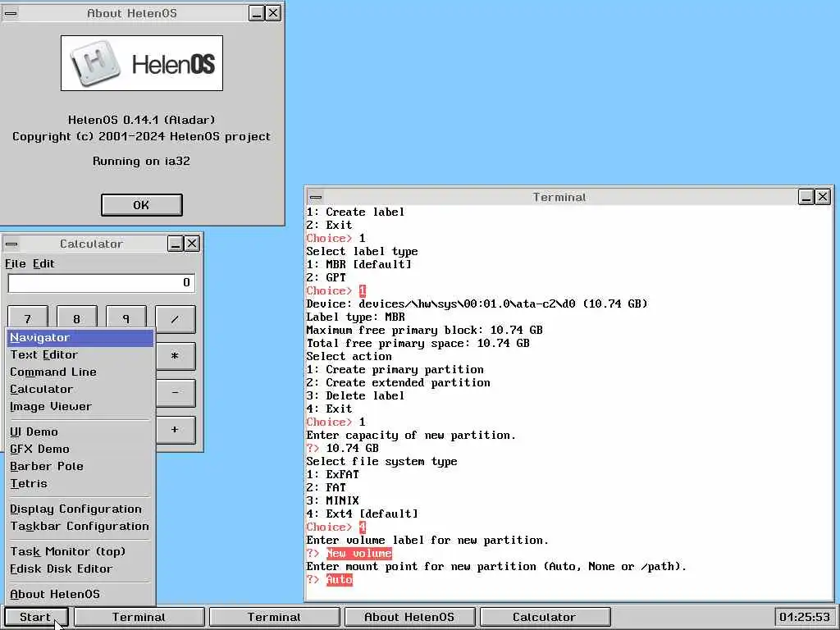Click calculator plus button

(176, 430)
